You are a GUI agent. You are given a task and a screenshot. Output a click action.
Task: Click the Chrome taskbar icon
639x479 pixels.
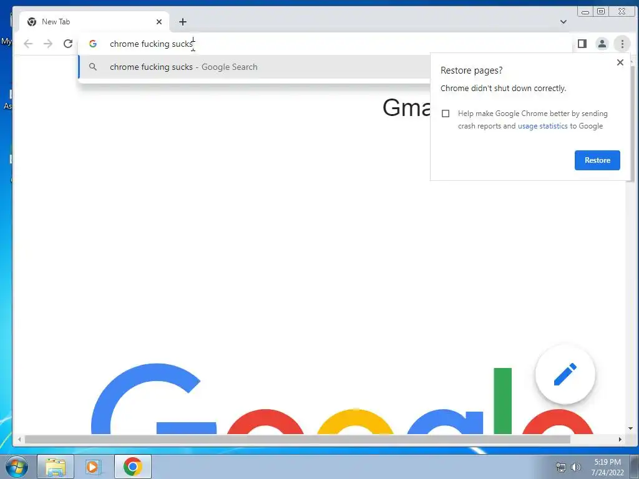tap(133, 467)
